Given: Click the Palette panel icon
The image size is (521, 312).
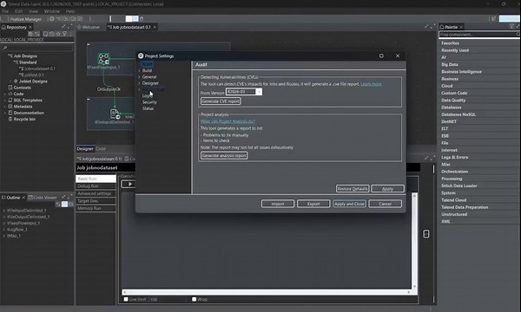Looking at the screenshot, I should (x=442, y=27).
